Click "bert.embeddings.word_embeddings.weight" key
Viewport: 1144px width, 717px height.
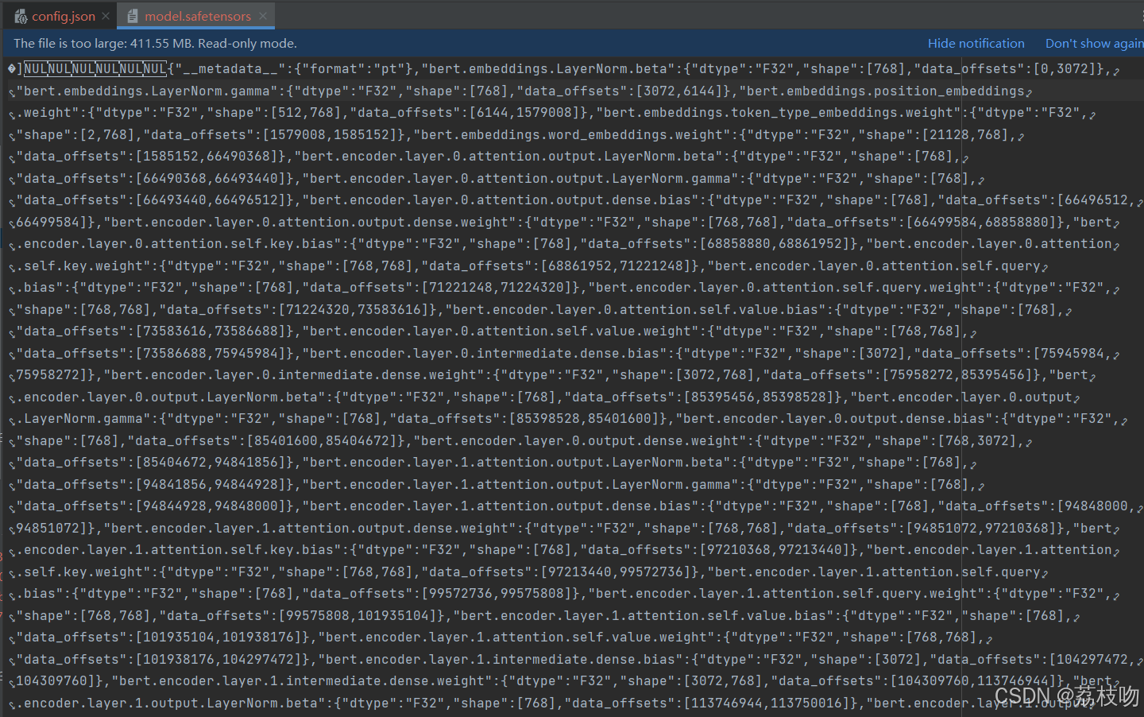572,135
